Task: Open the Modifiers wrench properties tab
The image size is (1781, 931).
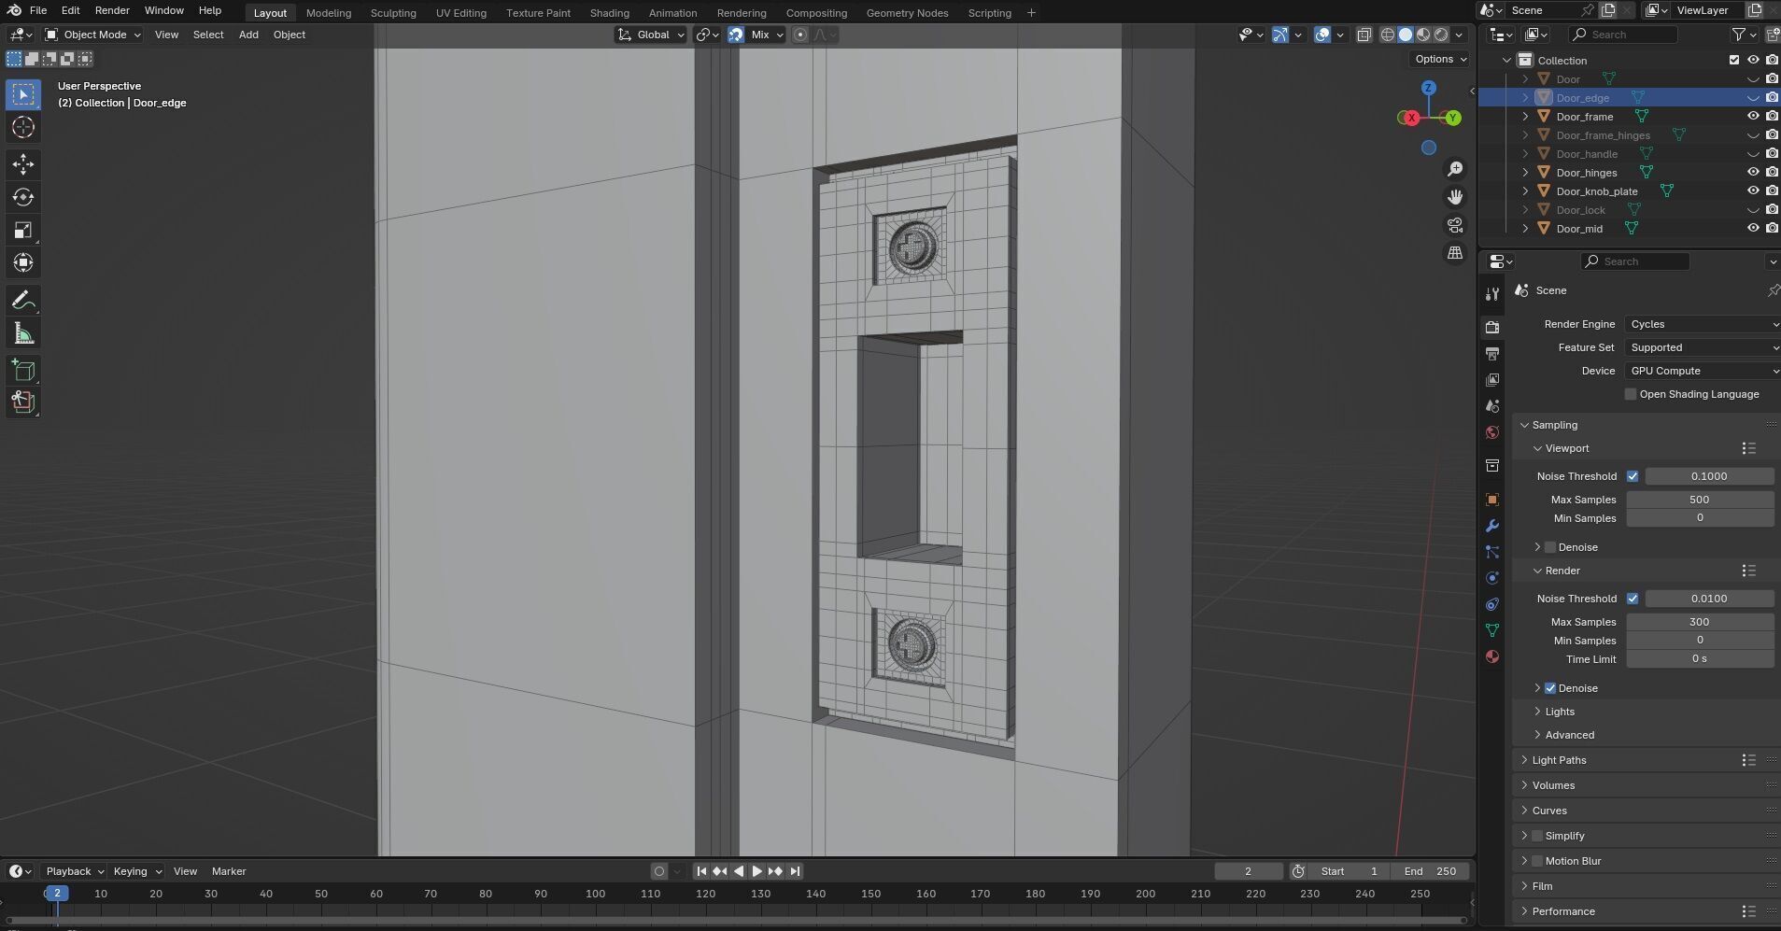Action: (x=1492, y=526)
